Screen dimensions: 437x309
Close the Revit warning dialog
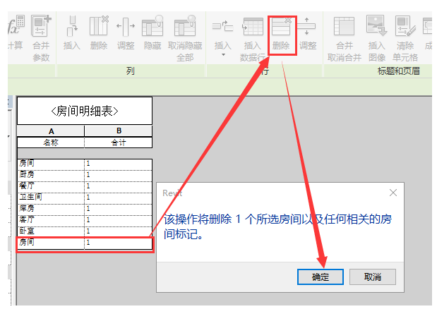[x=393, y=193]
